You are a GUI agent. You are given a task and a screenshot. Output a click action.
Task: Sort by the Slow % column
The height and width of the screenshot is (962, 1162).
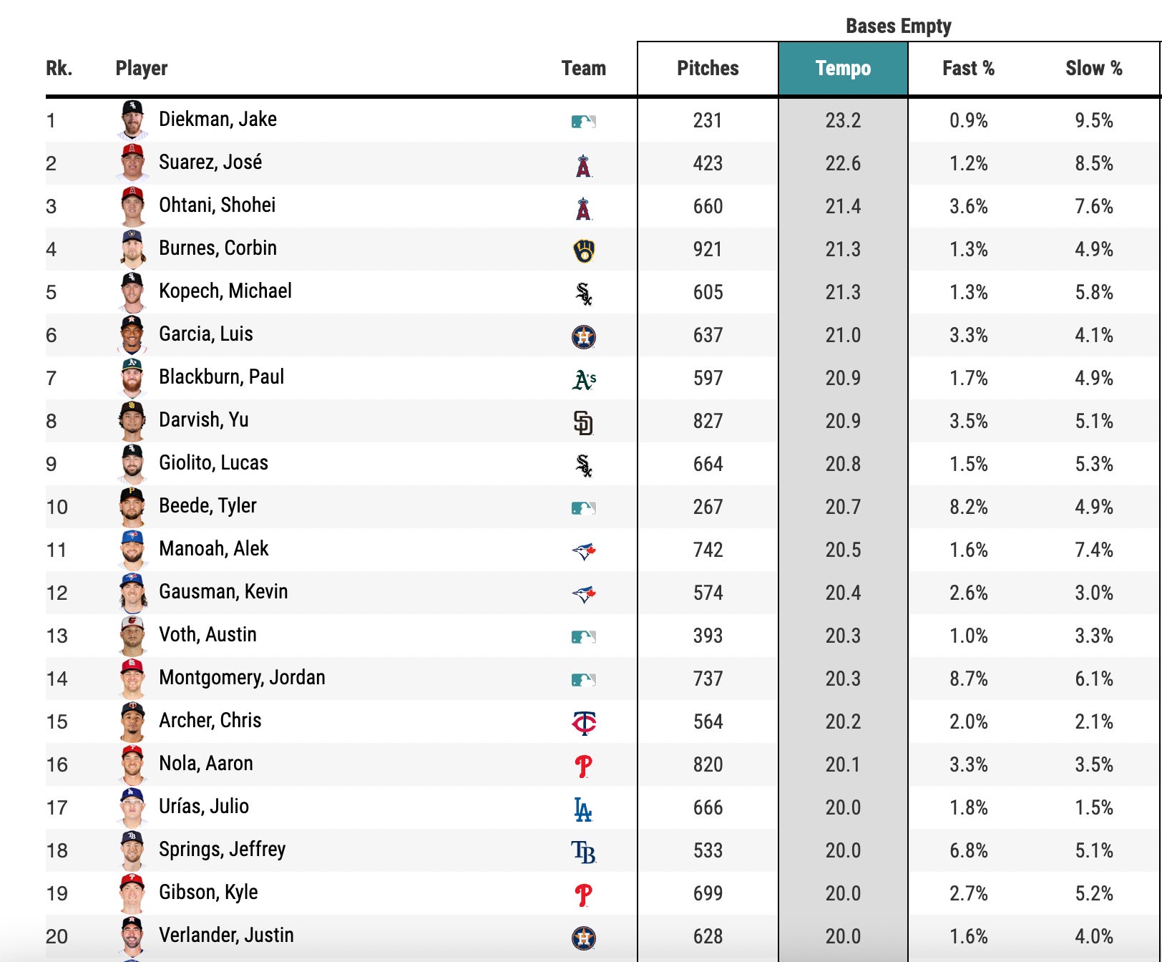[1093, 69]
